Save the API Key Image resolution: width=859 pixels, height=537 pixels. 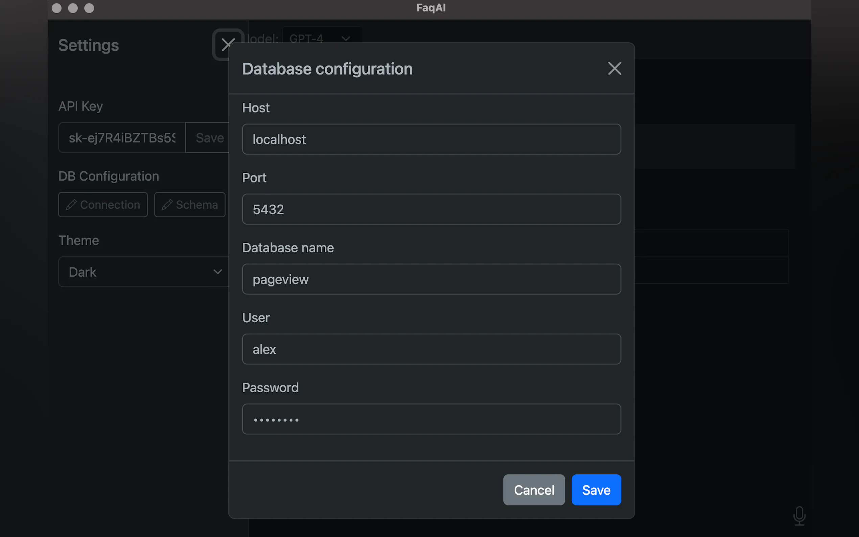pyautogui.click(x=209, y=138)
